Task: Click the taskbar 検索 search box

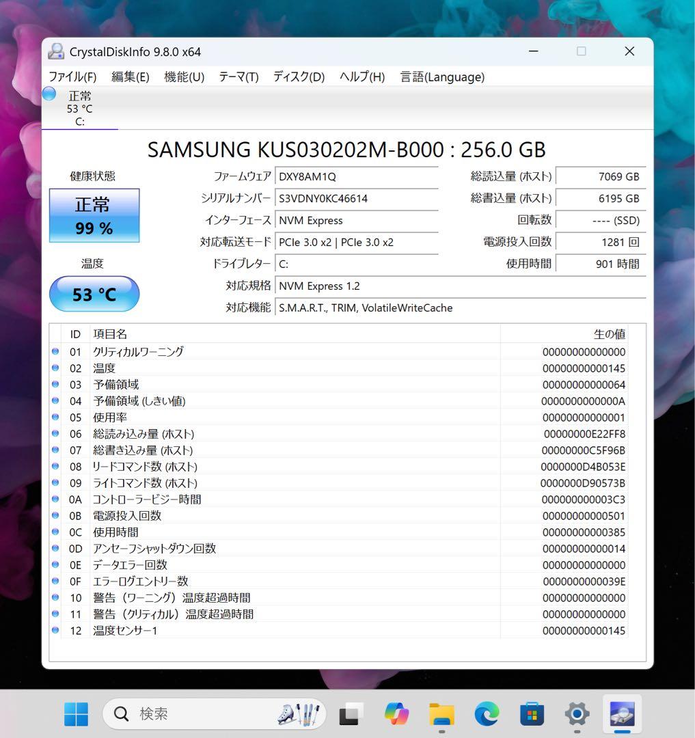Action: pyautogui.click(x=214, y=714)
